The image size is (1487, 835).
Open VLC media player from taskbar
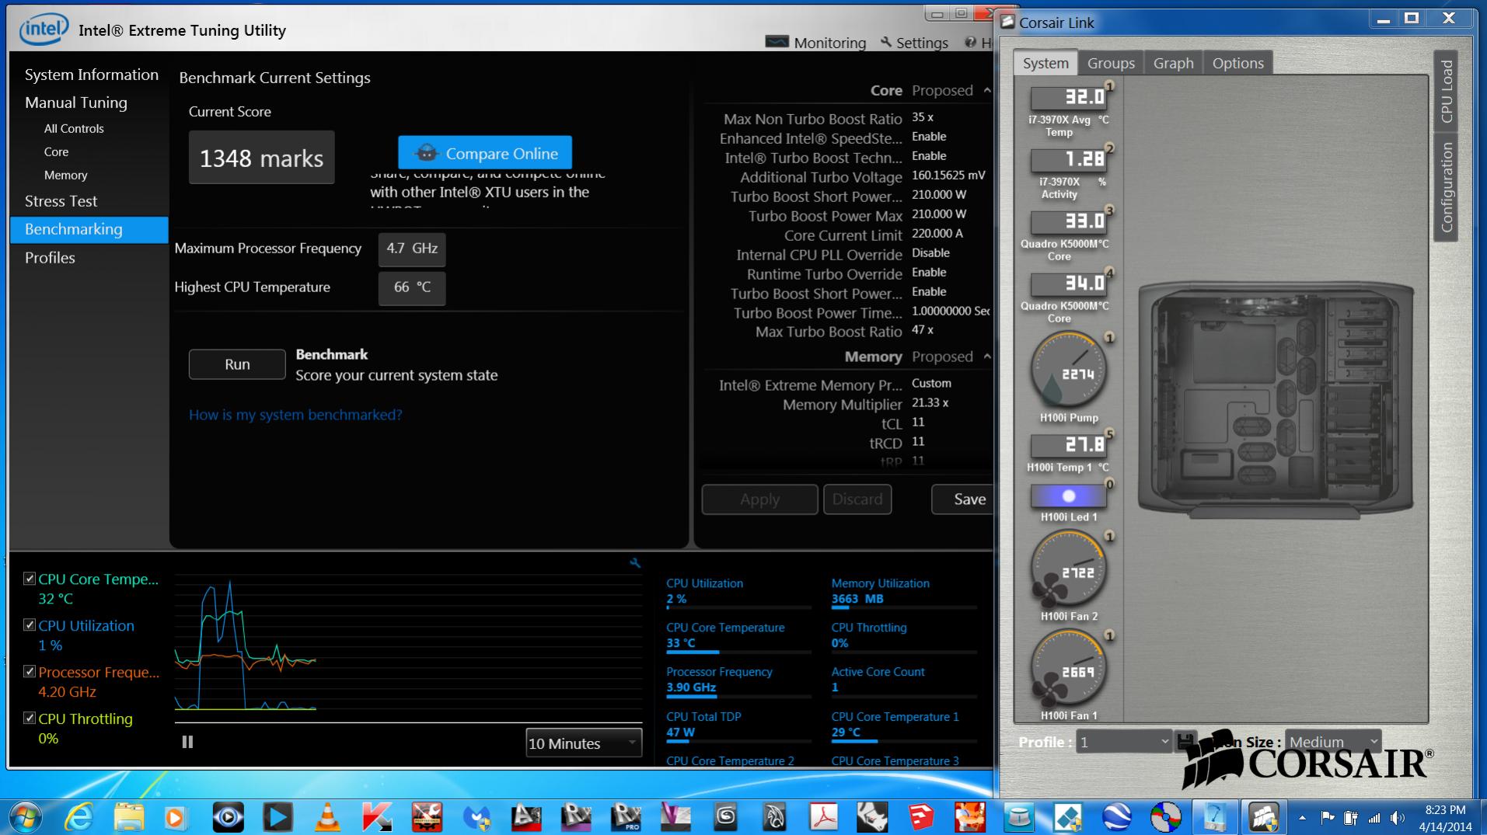[327, 817]
